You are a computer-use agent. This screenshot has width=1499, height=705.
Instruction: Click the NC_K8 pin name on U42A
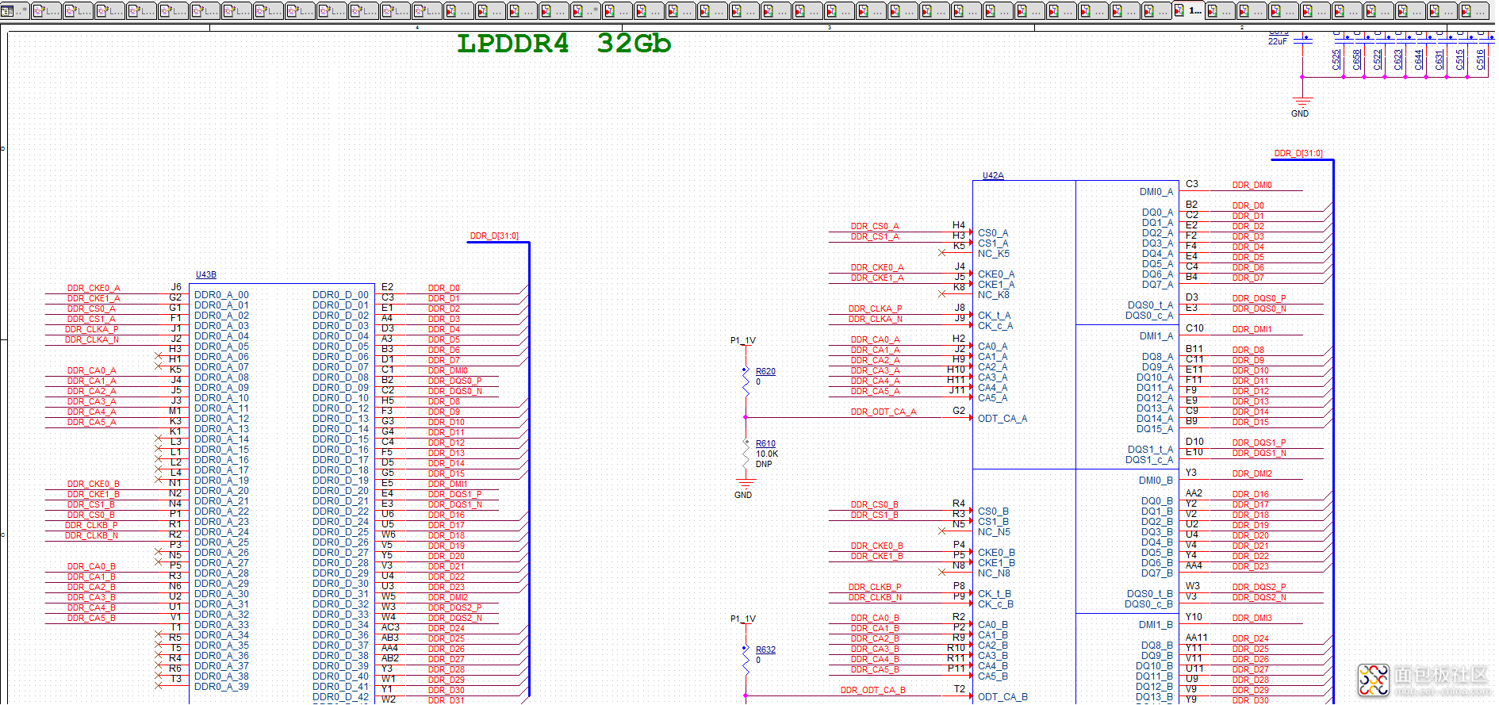(994, 295)
